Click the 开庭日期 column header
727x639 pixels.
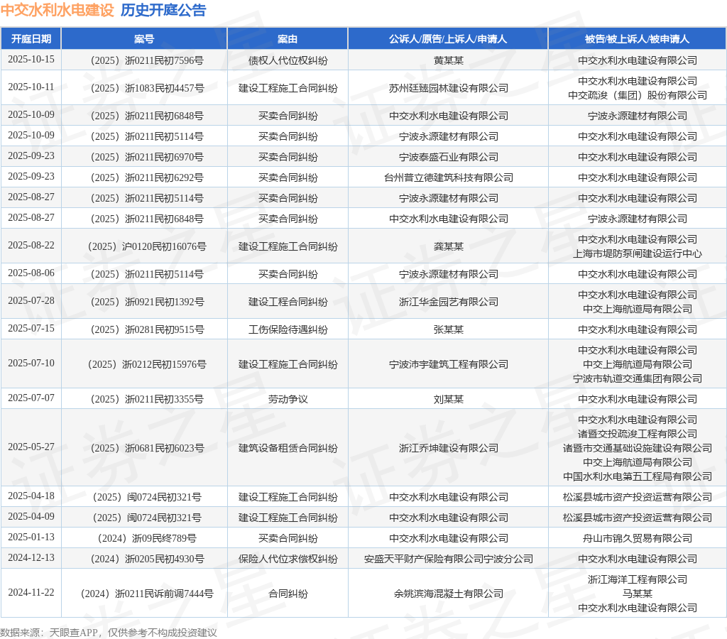click(x=31, y=39)
